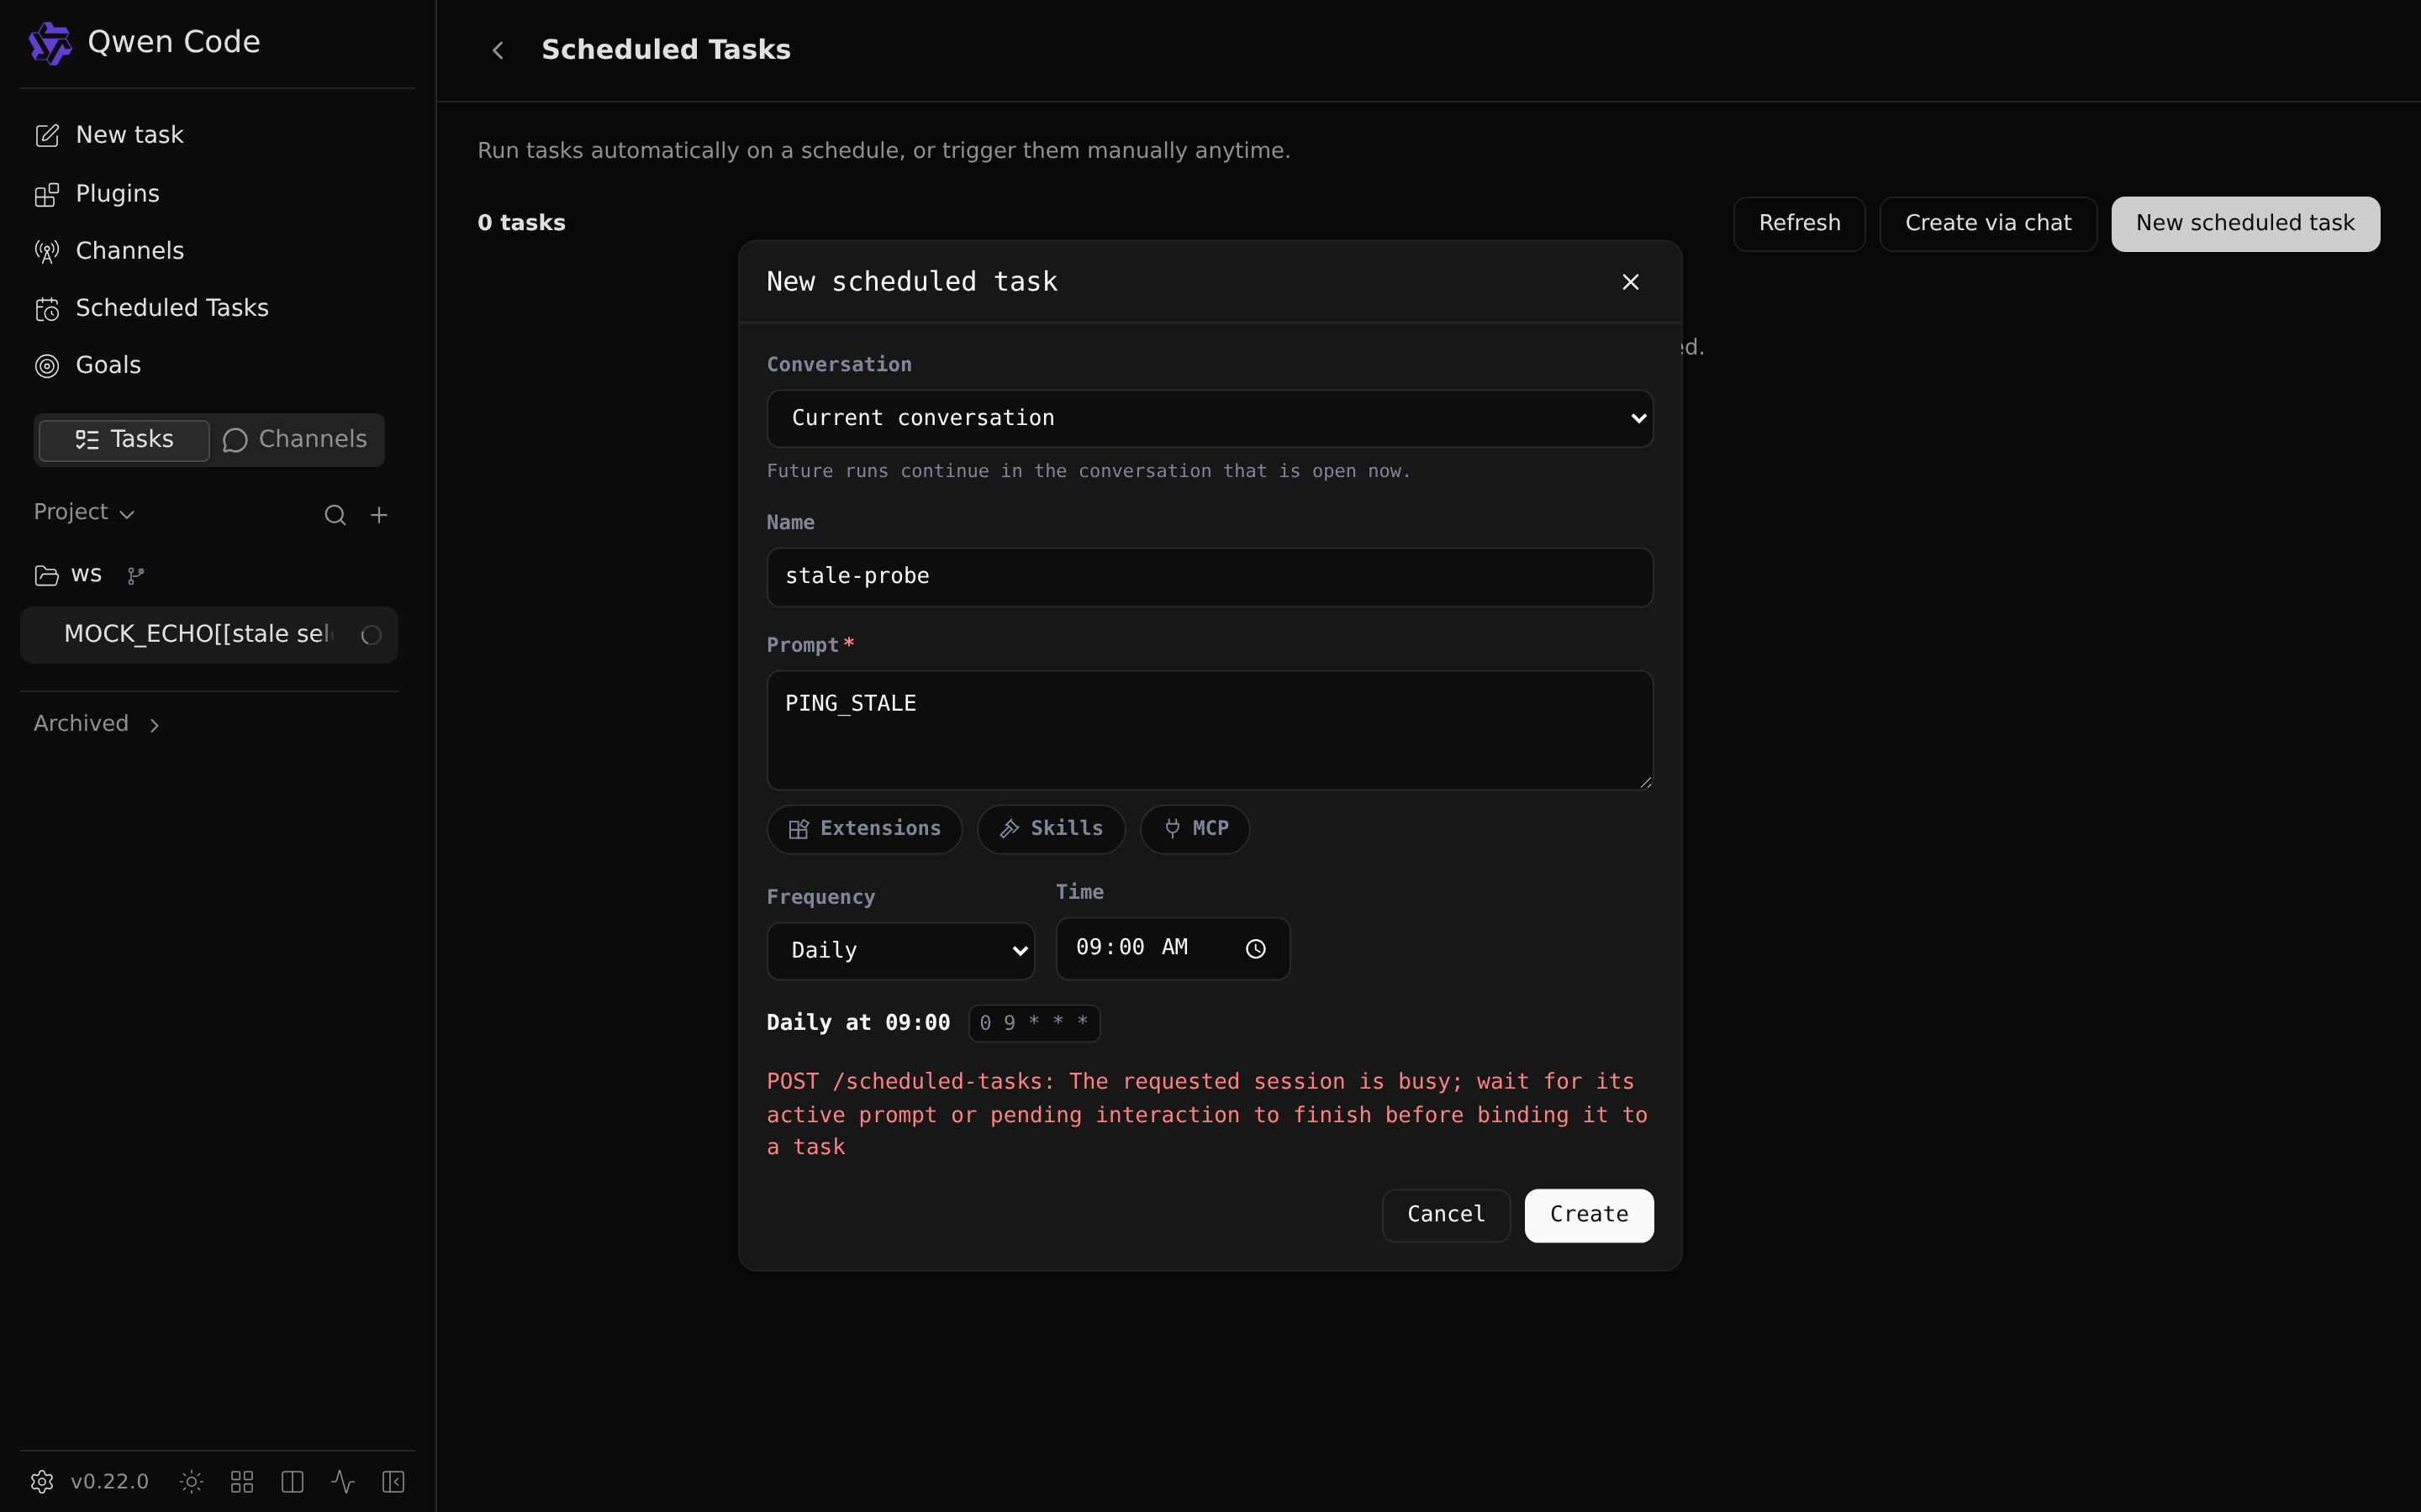The image size is (2421, 1512).
Task: Open the time picker clock icon
Action: coord(1256,949)
